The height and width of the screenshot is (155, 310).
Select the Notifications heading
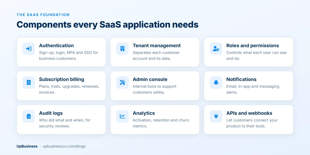point(242,79)
